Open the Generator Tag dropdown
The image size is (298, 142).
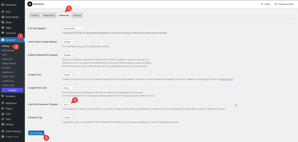[x=69, y=117]
